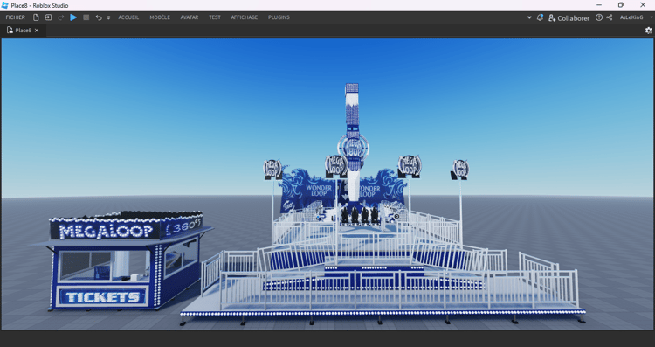655x347 pixels.
Task: Collapse the ribbon with the chevron arrow
Action: point(529,17)
